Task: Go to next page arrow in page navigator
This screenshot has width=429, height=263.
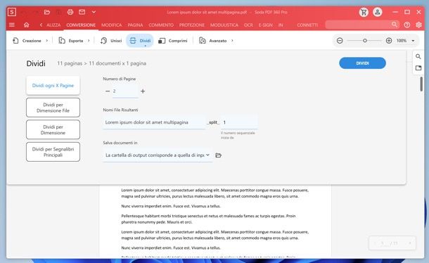Action: point(410,243)
